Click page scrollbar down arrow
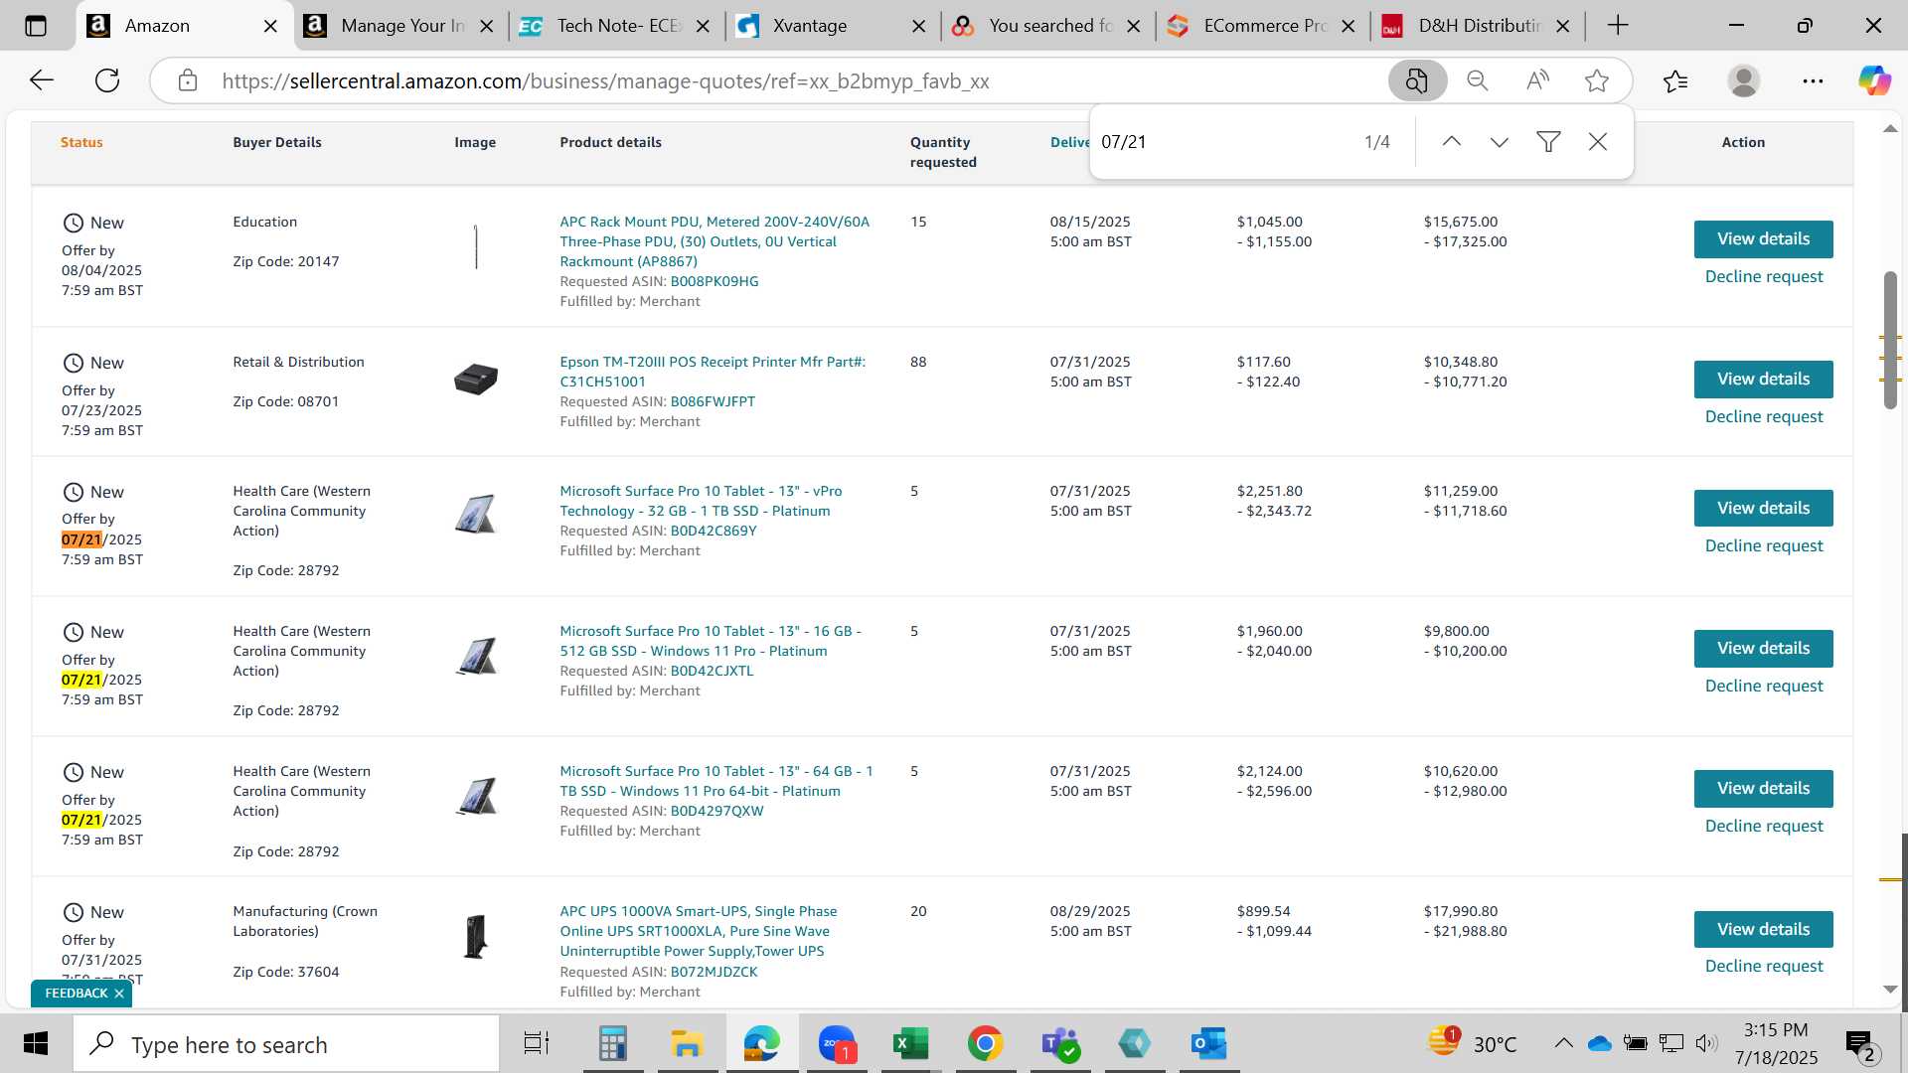Viewport: 1908px width, 1073px height. (x=1890, y=990)
